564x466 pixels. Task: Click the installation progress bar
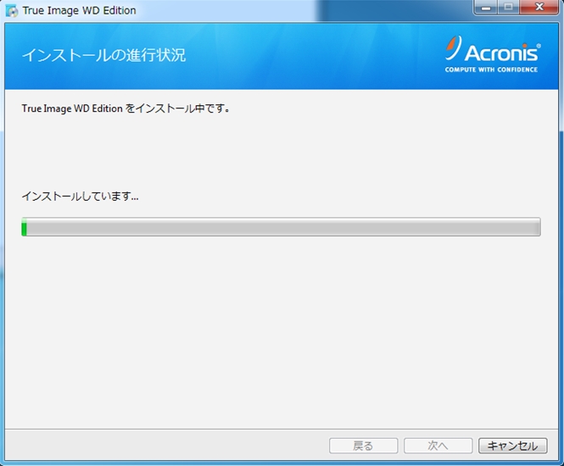[x=281, y=227]
